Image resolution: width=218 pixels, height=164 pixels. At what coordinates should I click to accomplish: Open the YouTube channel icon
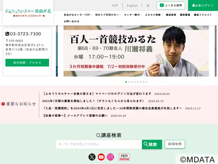(101, 157)
